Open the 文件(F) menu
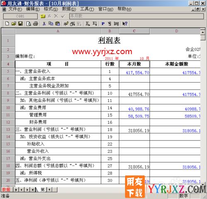 (x=15, y=9)
